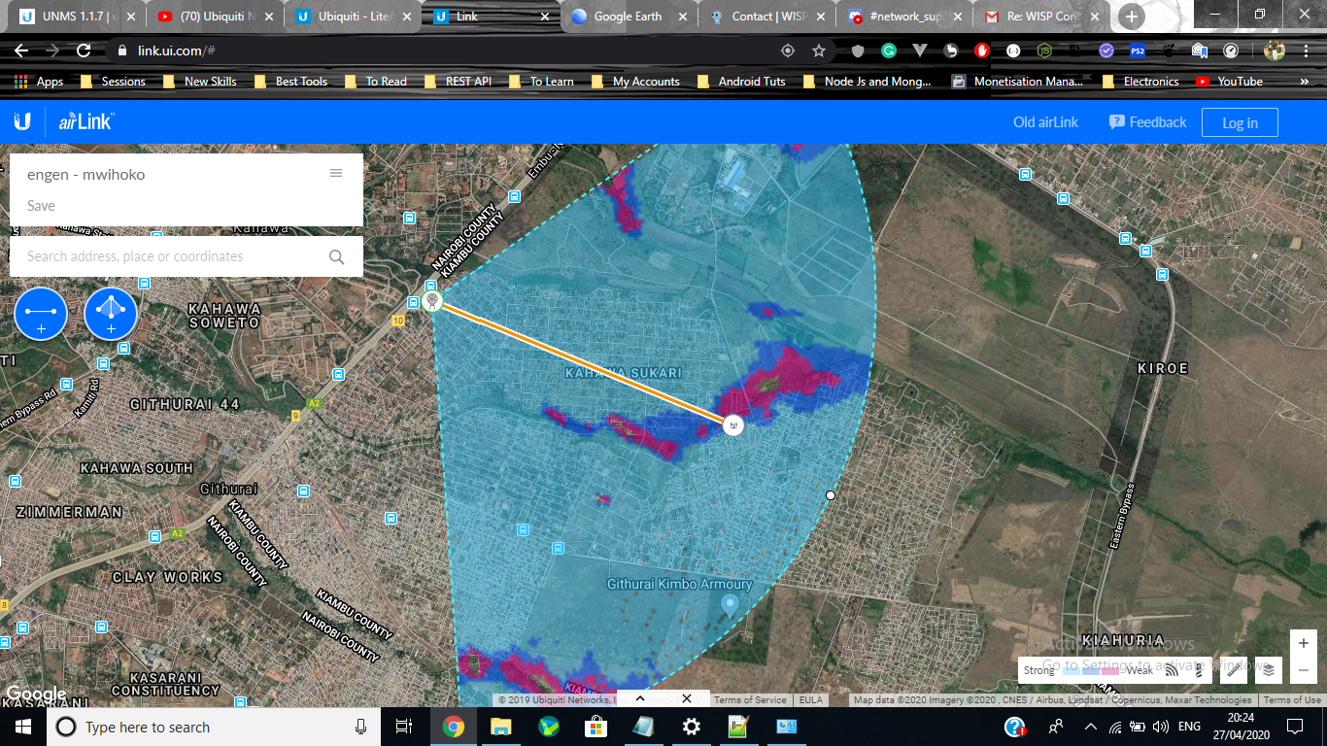The height and width of the screenshot is (746, 1327).
Task: Open the Node.js extension icon
Action: tap(1044, 51)
